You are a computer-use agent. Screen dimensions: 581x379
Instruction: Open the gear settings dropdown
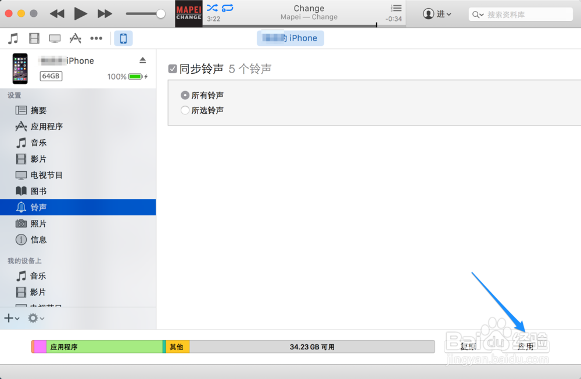[x=36, y=318]
